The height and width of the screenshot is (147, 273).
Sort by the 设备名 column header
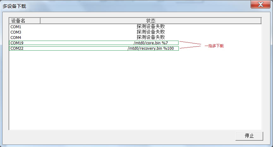(25, 21)
